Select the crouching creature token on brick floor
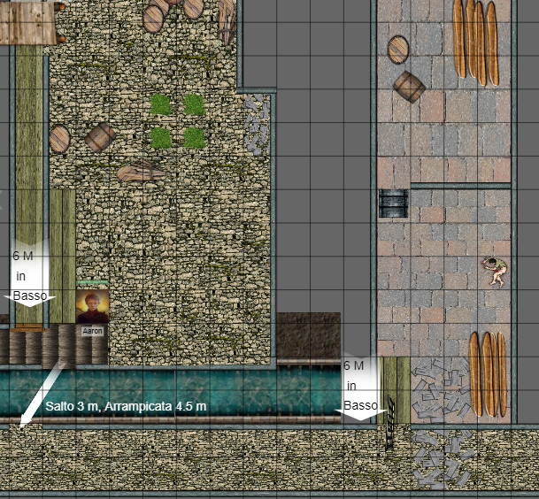Viewport: 539px width, 499px height. pyautogui.click(x=495, y=272)
